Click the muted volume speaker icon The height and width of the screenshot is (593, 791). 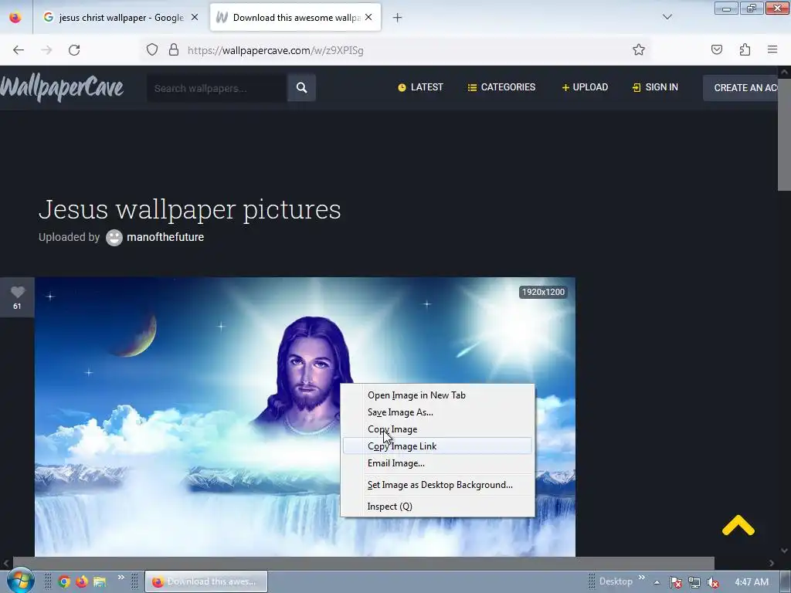click(713, 582)
